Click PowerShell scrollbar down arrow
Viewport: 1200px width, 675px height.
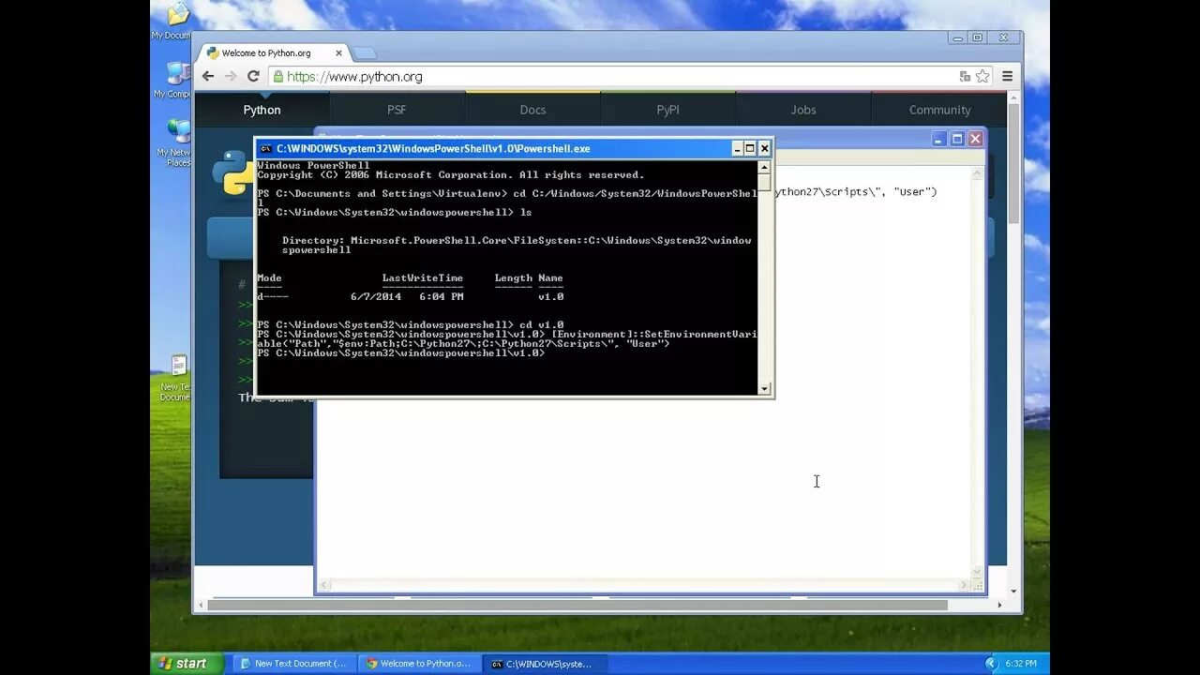tap(764, 388)
